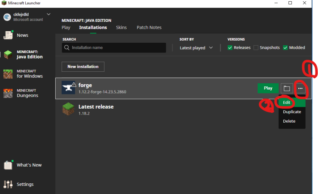Choose Duplicate from the context menu
318x194 pixels.
[292, 112]
